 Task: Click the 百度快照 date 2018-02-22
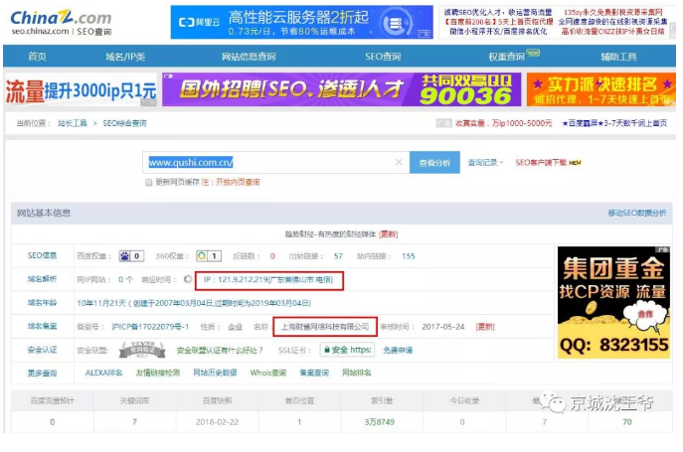217,422
